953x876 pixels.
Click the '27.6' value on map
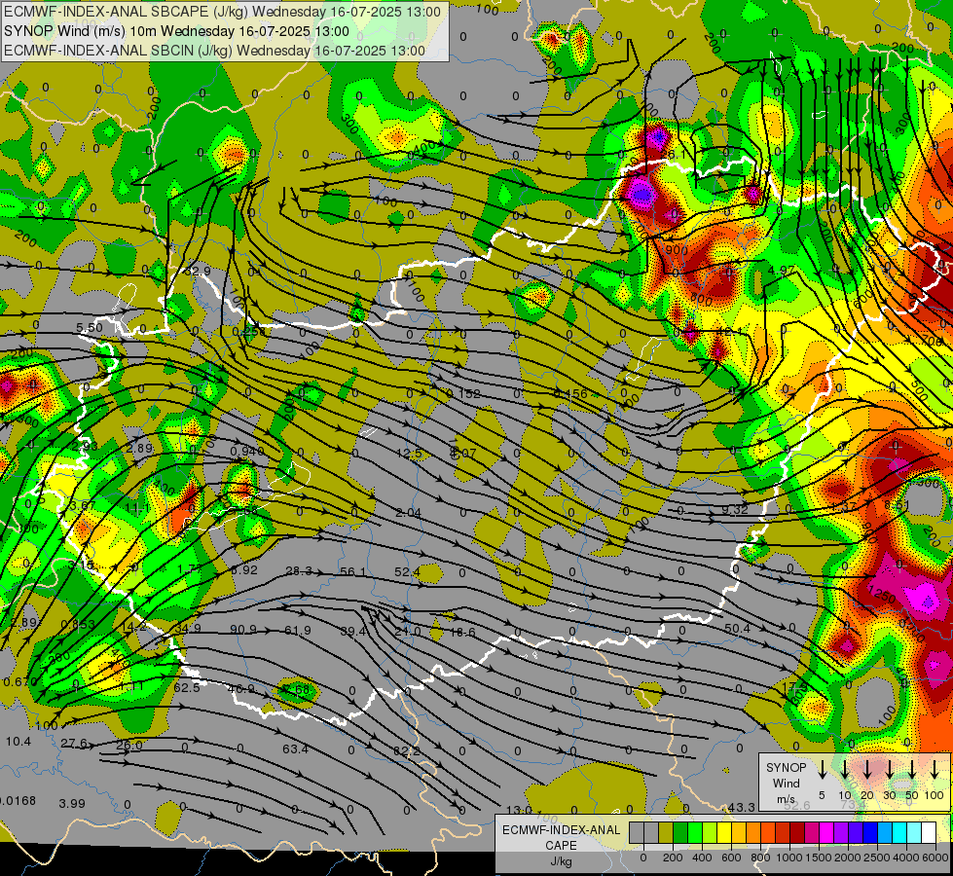tap(74, 744)
